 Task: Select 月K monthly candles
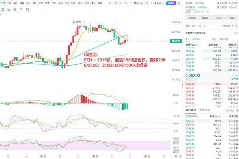tap(28, 3)
